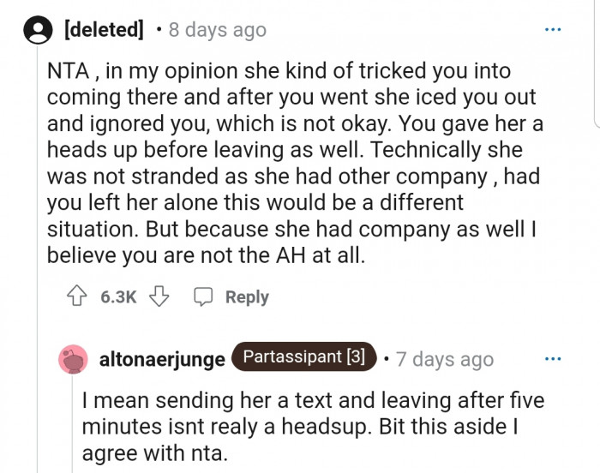Upvote the [deleted] user's comment
Image resolution: width=600 pixels, height=473 pixels.
(75, 296)
